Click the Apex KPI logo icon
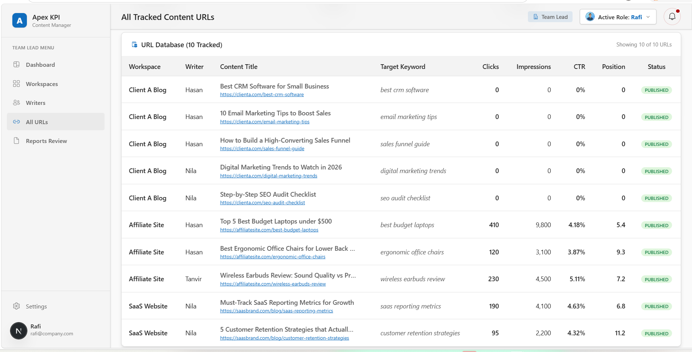The height and width of the screenshot is (352, 692). click(20, 21)
